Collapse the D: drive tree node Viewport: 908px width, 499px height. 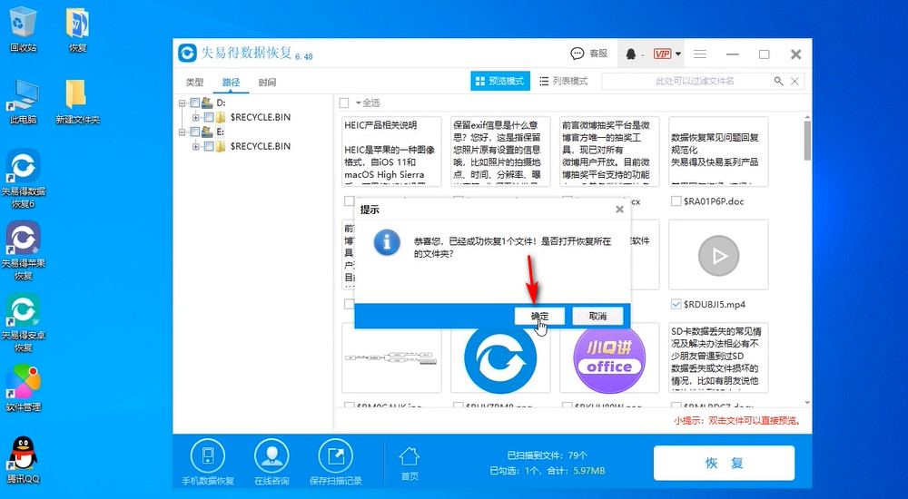click(x=182, y=103)
